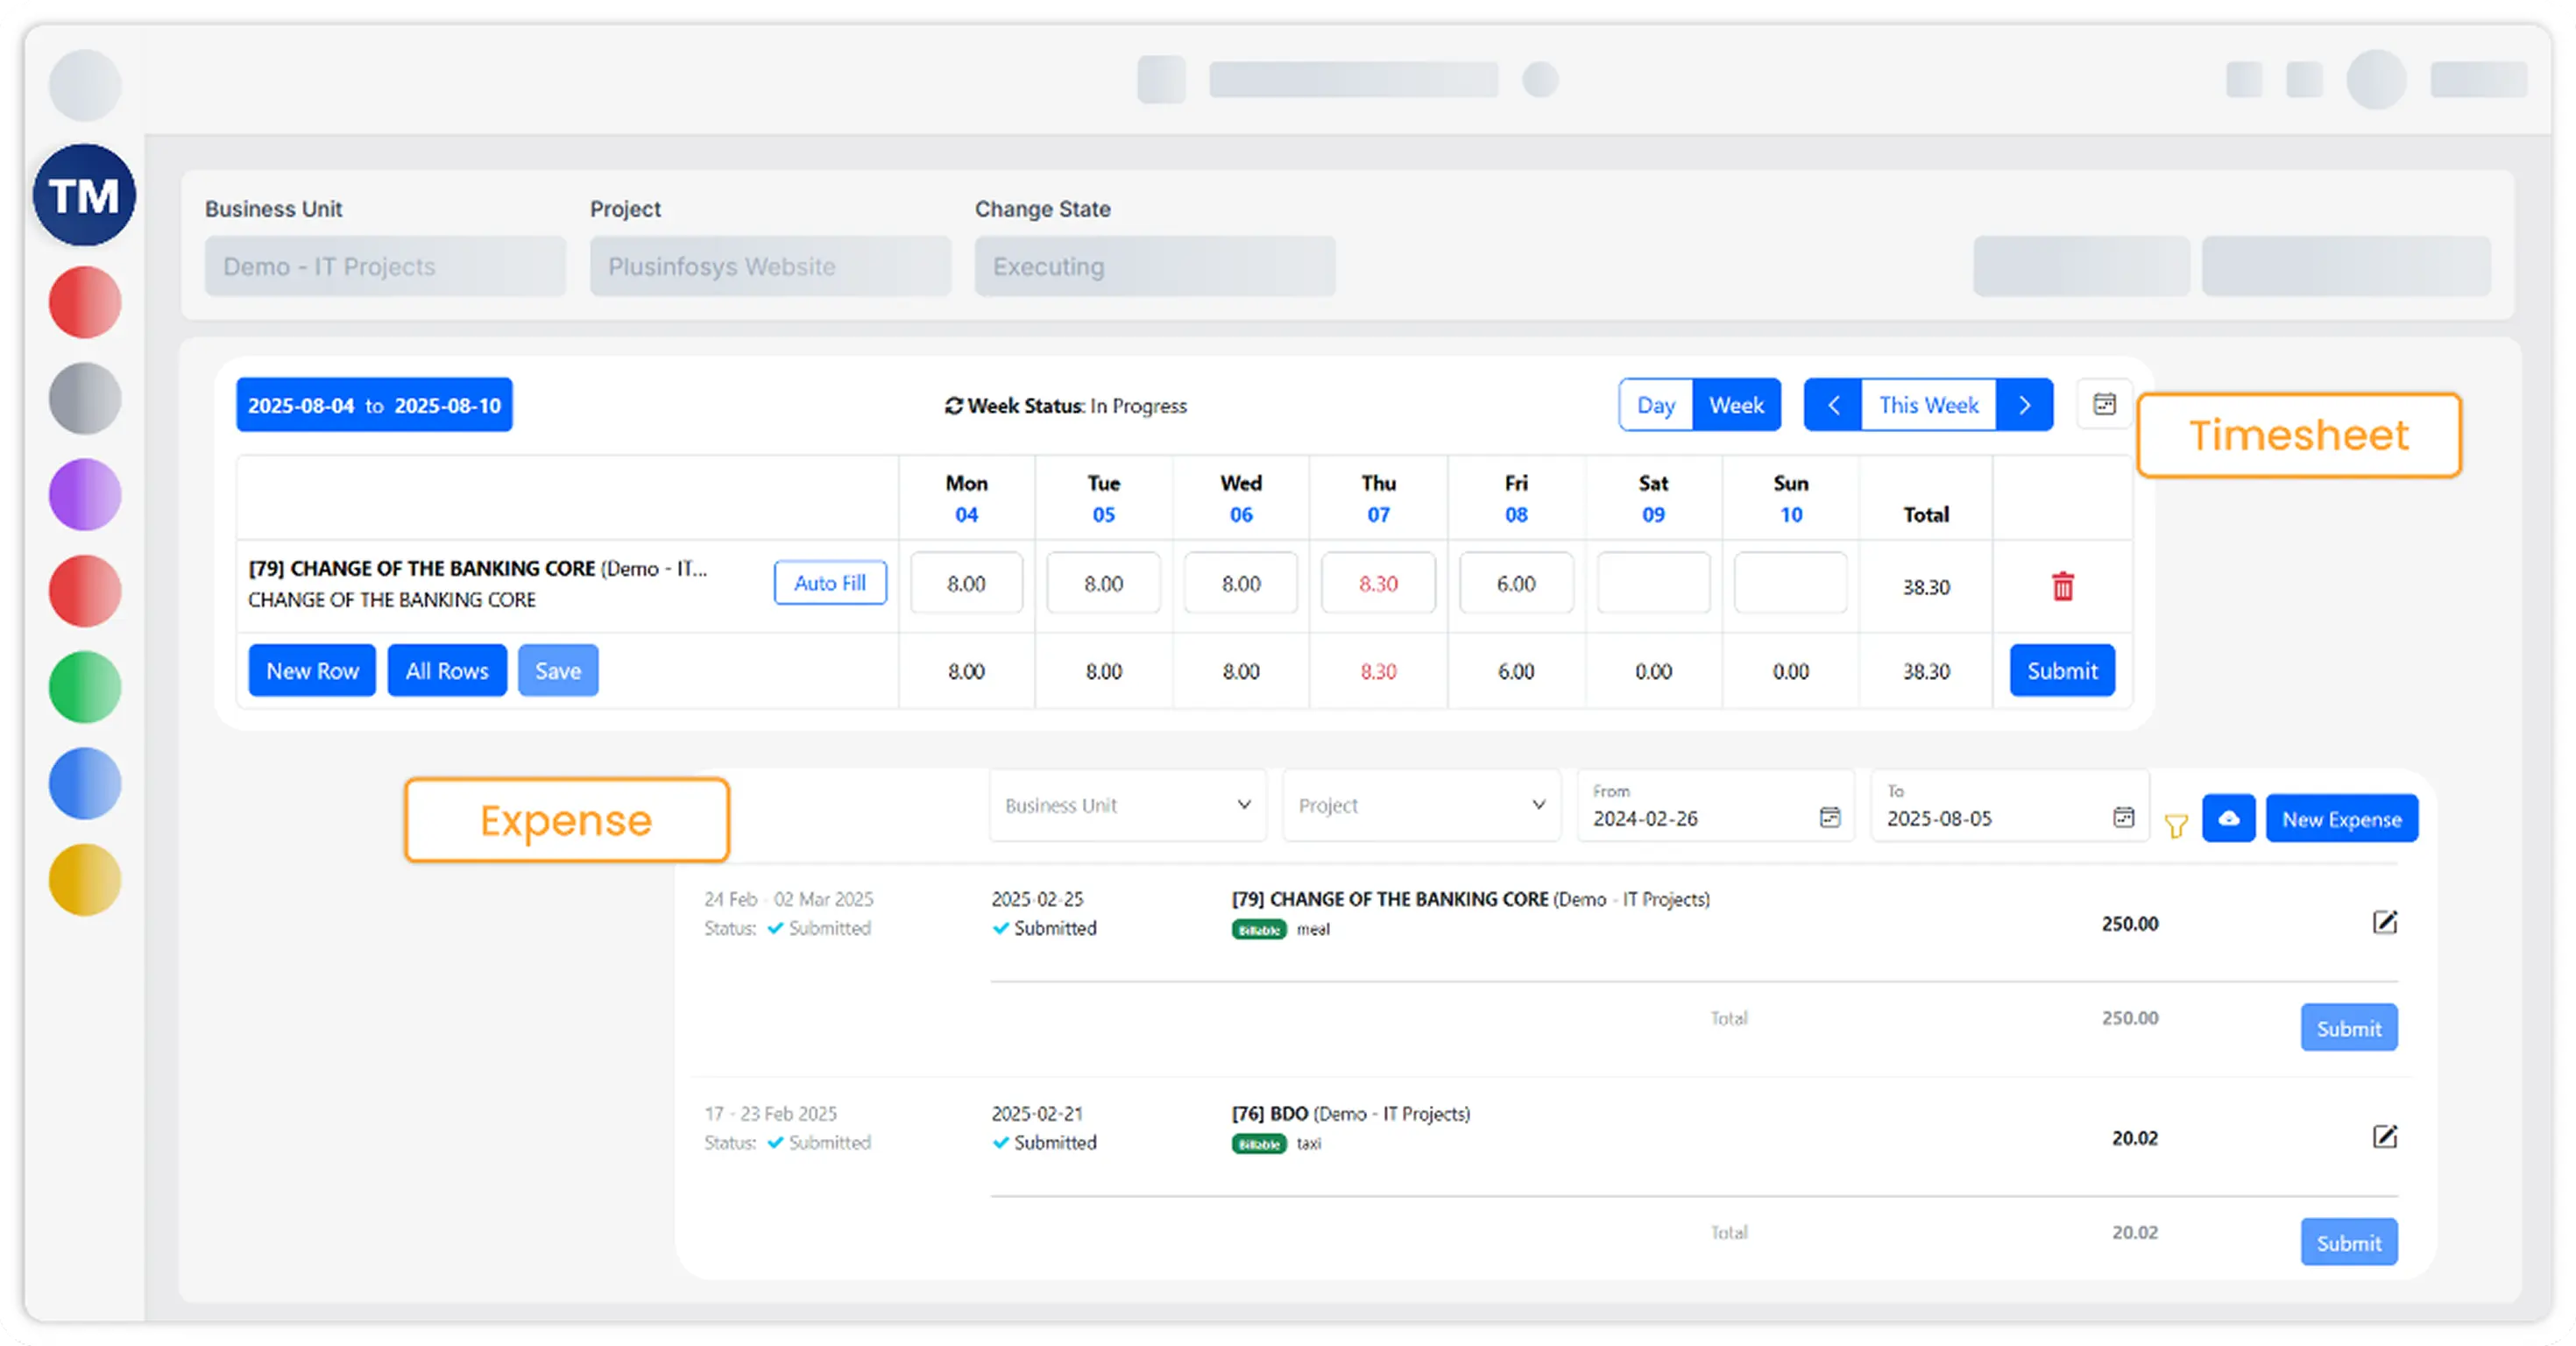The image size is (2576, 1346).
Task: Switch to Week view
Action: pos(1737,405)
